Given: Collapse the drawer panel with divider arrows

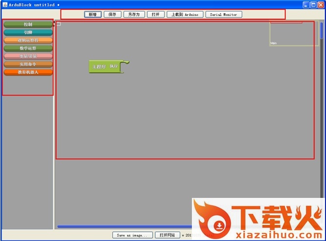Looking at the screenshot, I should (x=54, y=22).
